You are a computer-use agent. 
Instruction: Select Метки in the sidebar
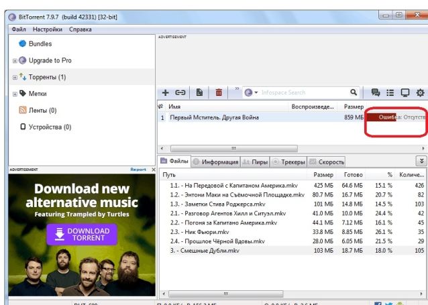(x=38, y=94)
